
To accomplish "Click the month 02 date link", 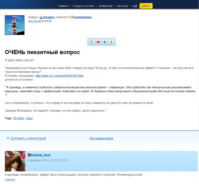I will point(36,21).
